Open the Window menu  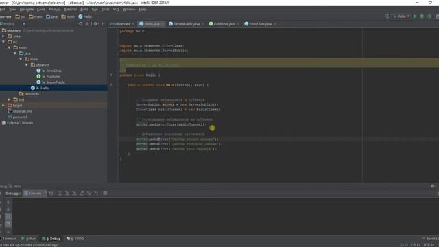[129, 9]
